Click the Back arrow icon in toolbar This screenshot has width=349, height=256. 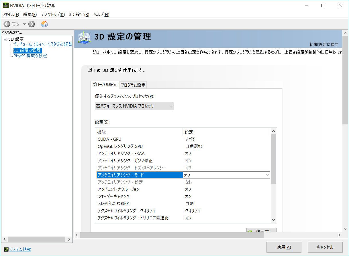[x=7, y=24]
